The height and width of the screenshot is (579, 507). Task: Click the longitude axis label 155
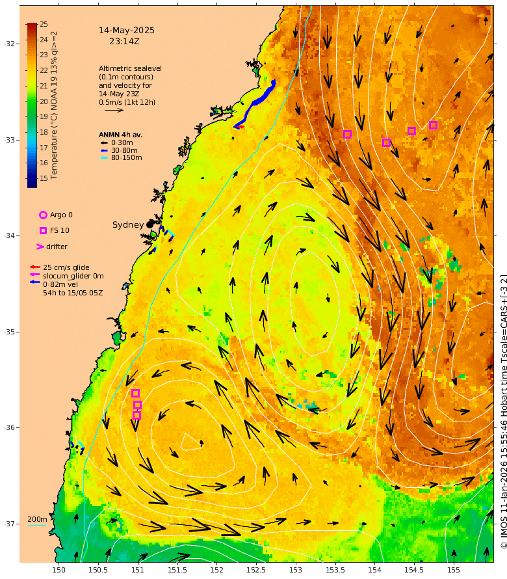click(454, 570)
